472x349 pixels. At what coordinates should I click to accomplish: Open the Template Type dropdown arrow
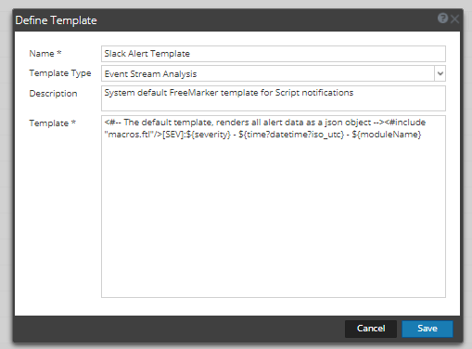coord(440,73)
